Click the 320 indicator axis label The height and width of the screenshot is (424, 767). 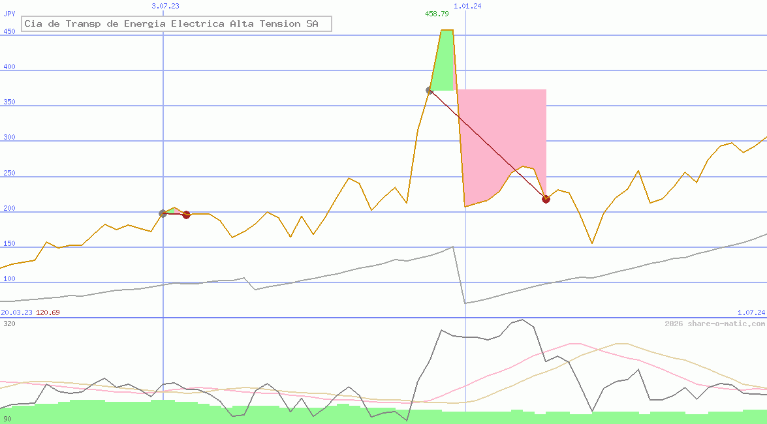(9, 324)
